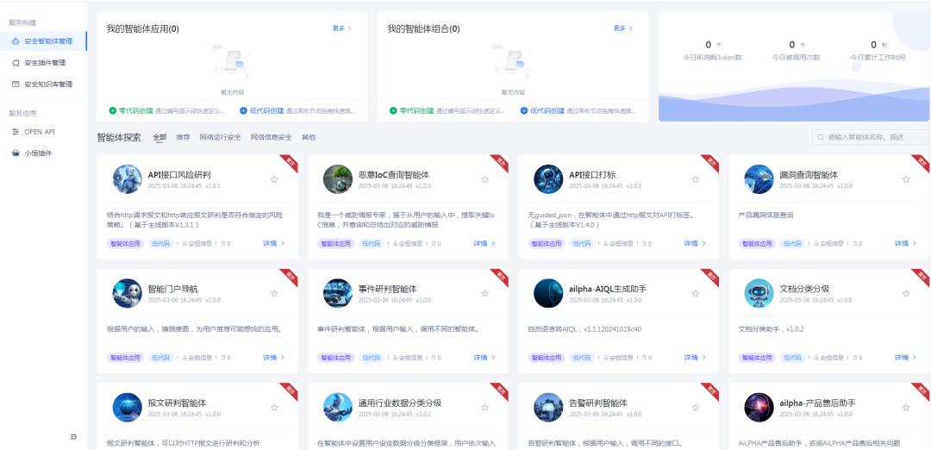Favorite 报文研判智能体 with the star icon
Viewport: 931px width, 450px height.
(274, 407)
